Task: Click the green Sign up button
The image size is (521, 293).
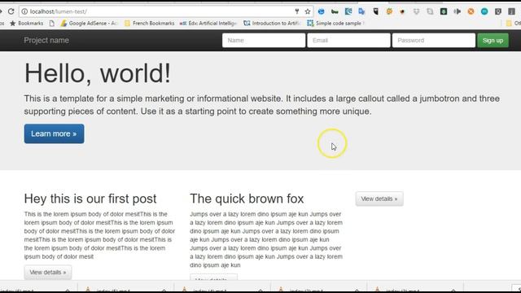Action: click(493, 40)
